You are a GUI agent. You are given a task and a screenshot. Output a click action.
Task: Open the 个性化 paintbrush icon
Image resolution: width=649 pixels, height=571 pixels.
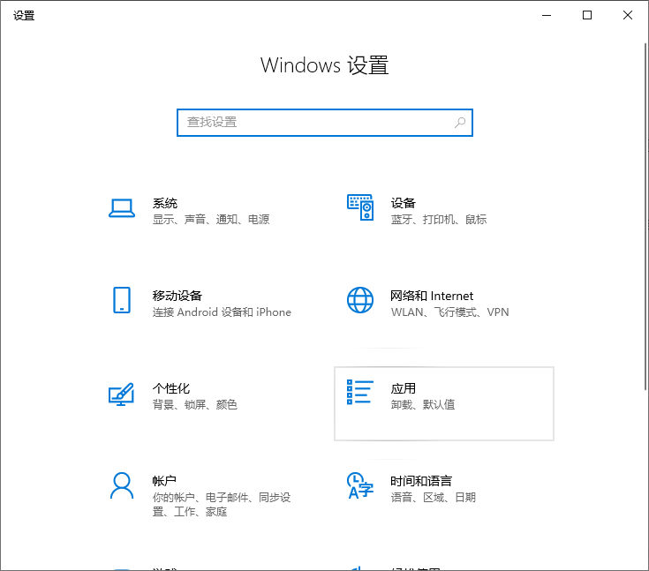point(121,394)
